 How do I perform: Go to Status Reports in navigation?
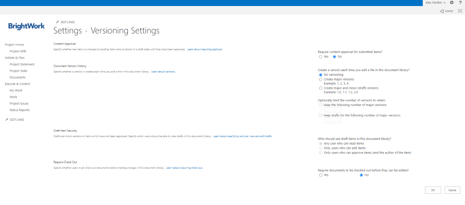point(20,110)
